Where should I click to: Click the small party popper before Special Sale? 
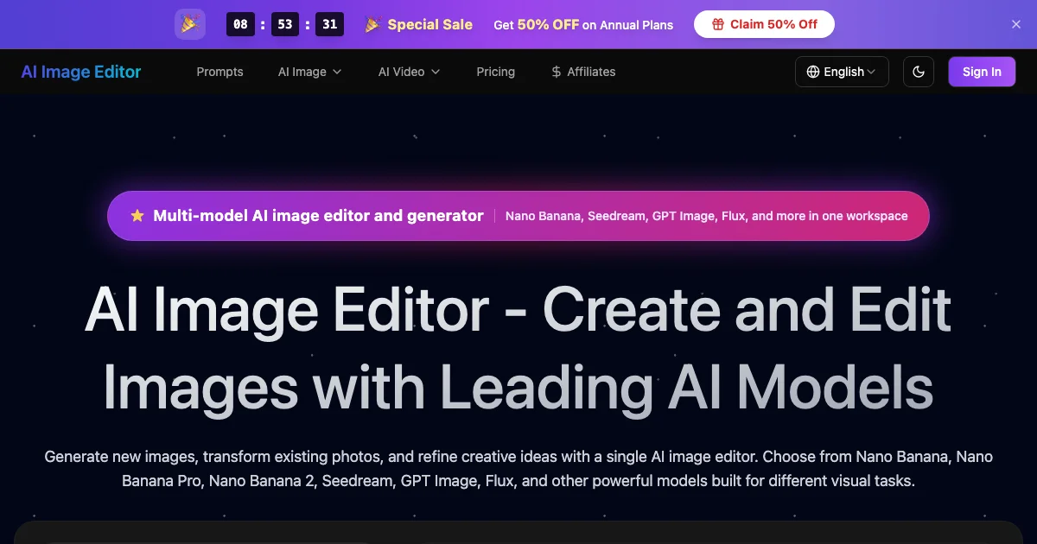(373, 24)
